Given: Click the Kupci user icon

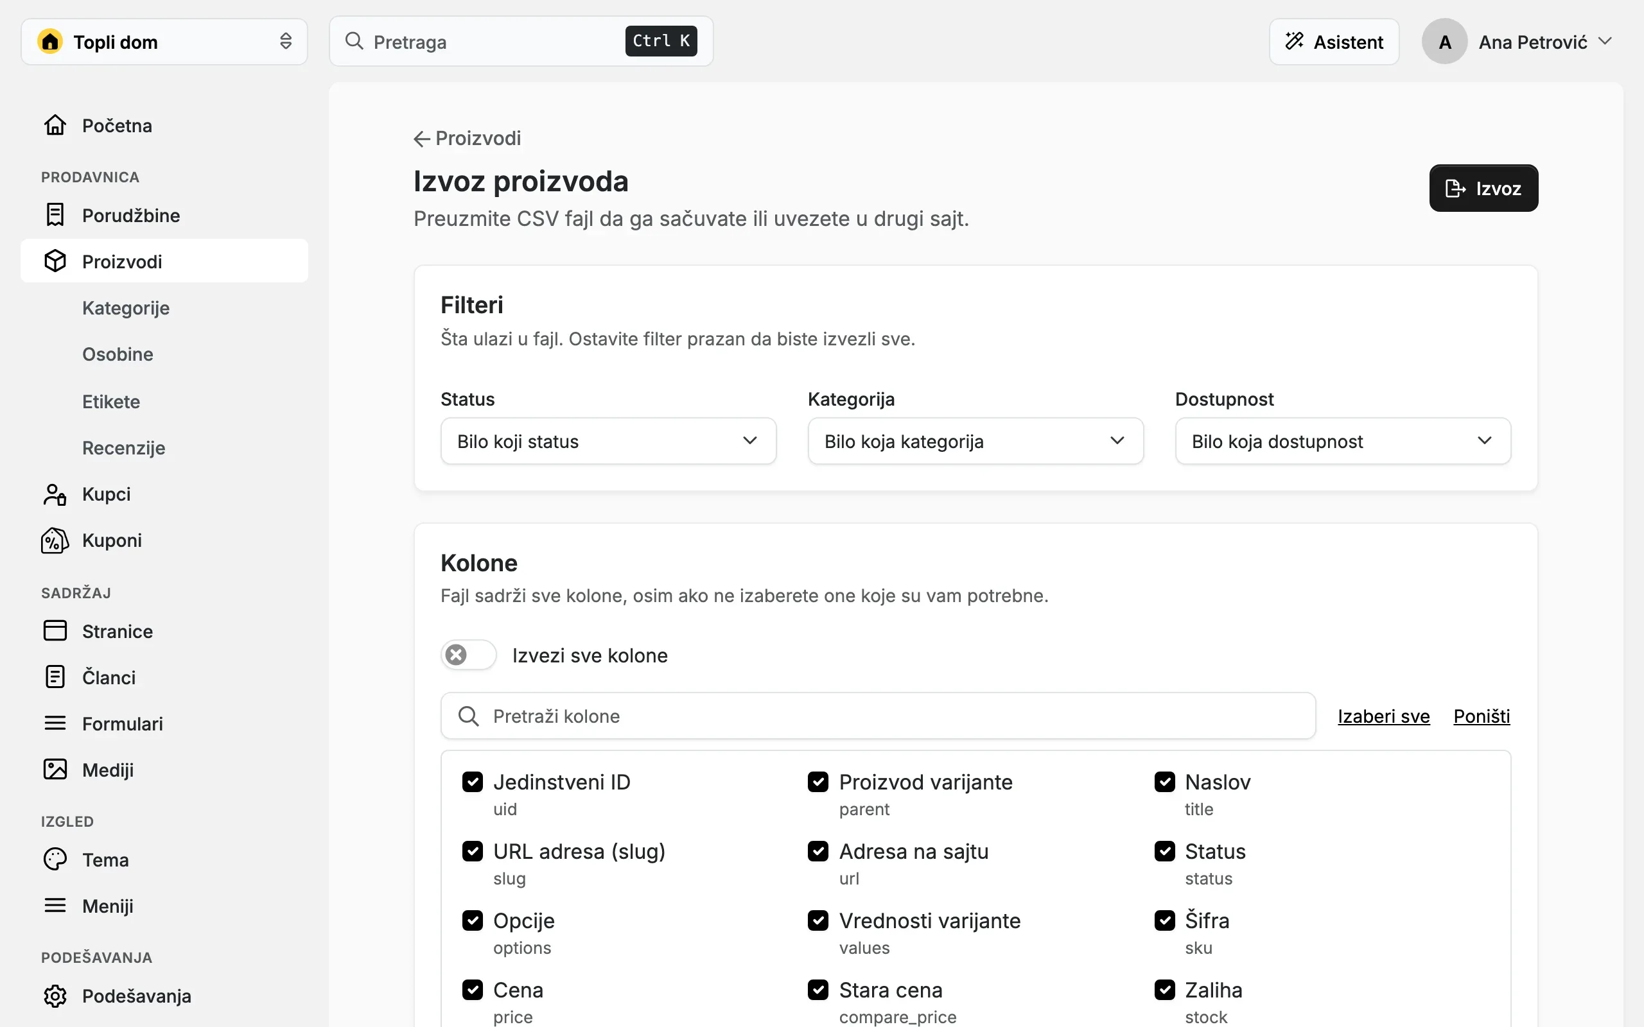Looking at the screenshot, I should [x=55, y=494].
